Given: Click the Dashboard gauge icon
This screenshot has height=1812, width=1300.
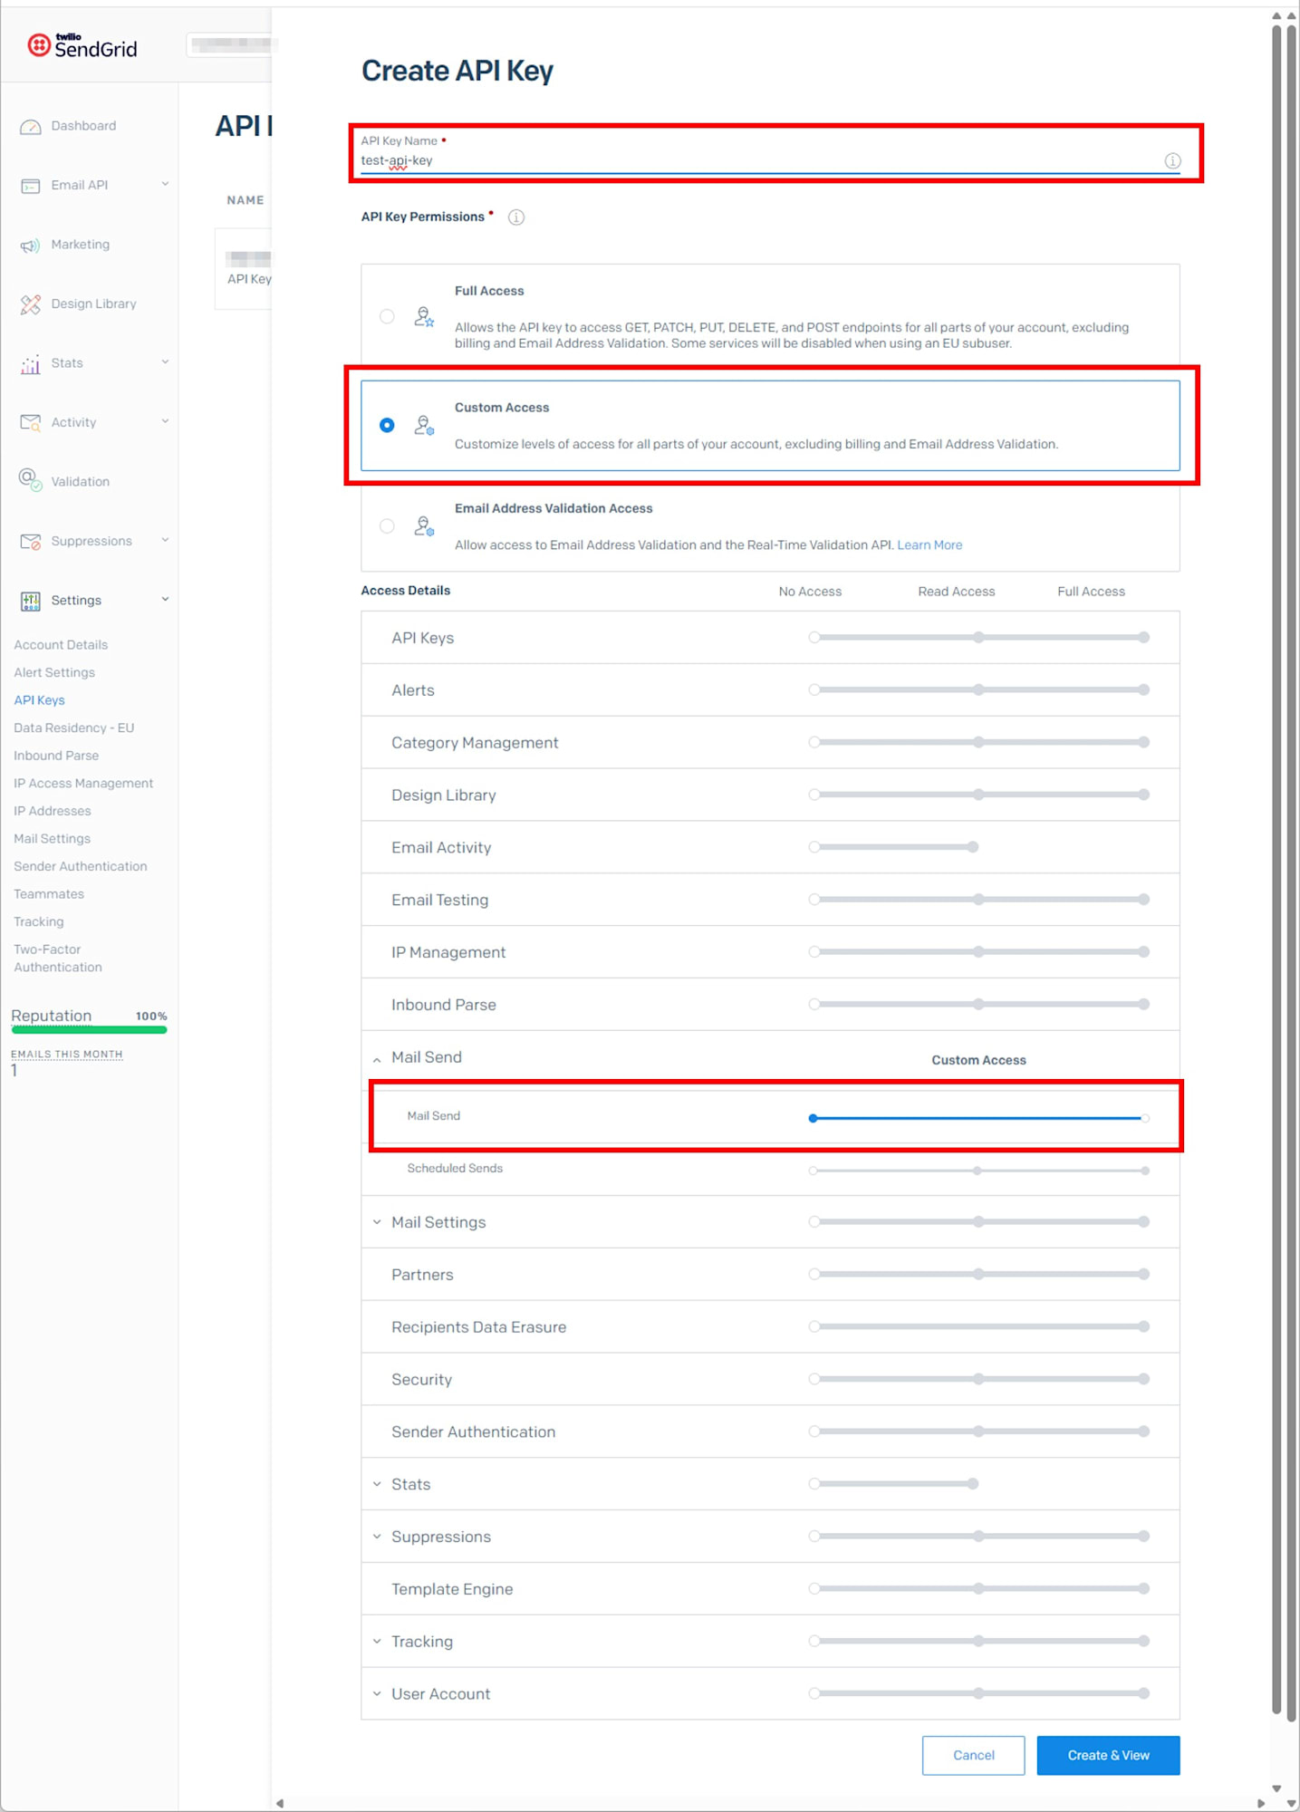Looking at the screenshot, I should (30, 127).
